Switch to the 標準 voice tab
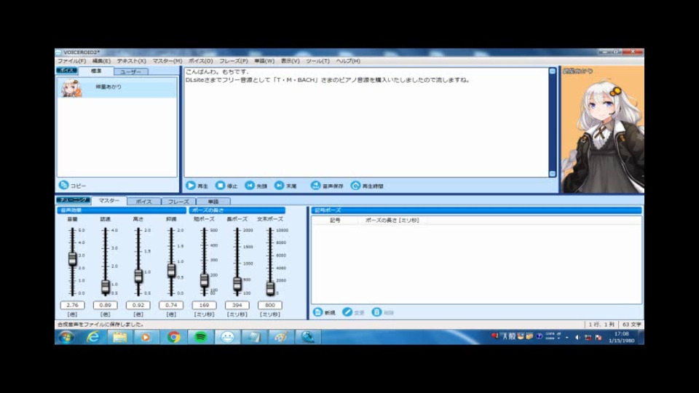The image size is (699, 393). point(96,71)
